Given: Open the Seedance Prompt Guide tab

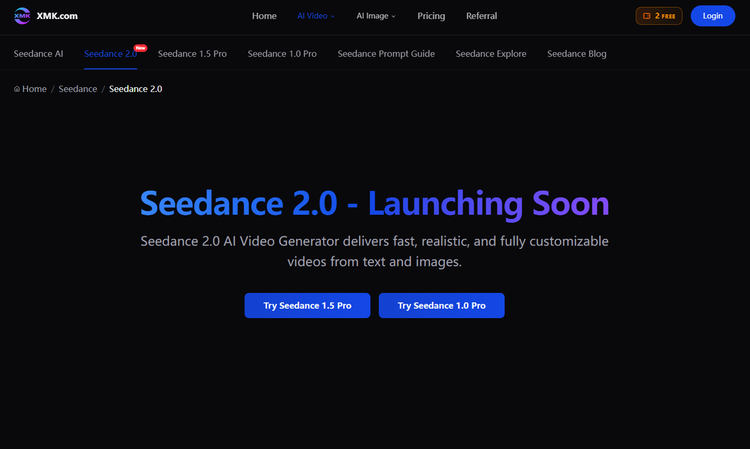Looking at the screenshot, I should click(386, 53).
